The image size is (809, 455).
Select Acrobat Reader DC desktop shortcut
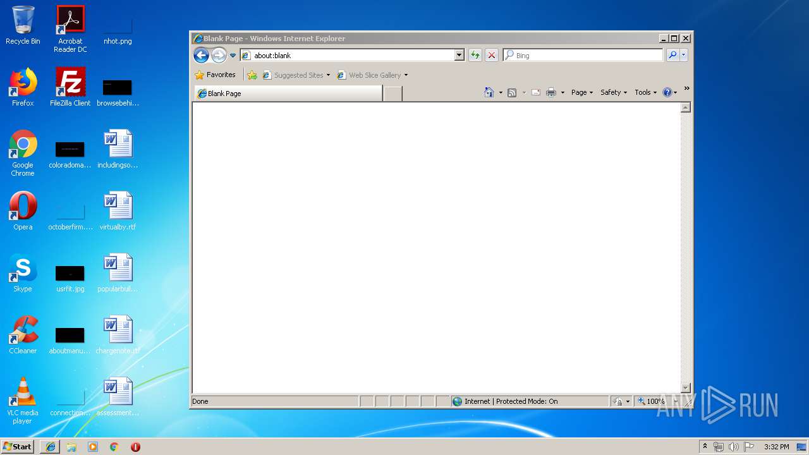click(70, 28)
